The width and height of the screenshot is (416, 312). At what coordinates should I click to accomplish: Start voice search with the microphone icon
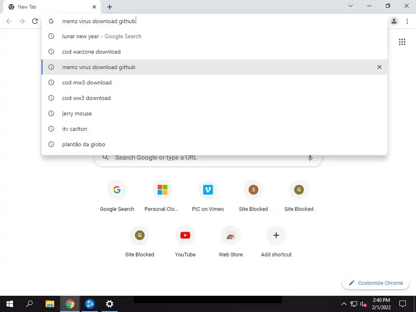coord(310,158)
